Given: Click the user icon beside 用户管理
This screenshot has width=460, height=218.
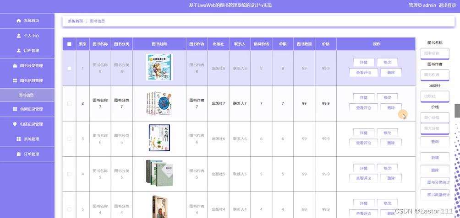Looking at the screenshot, I should 19,51.
